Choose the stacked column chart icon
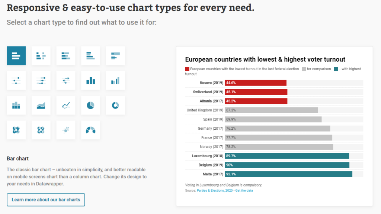Screen dimensions: 381x214 coord(16,106)
